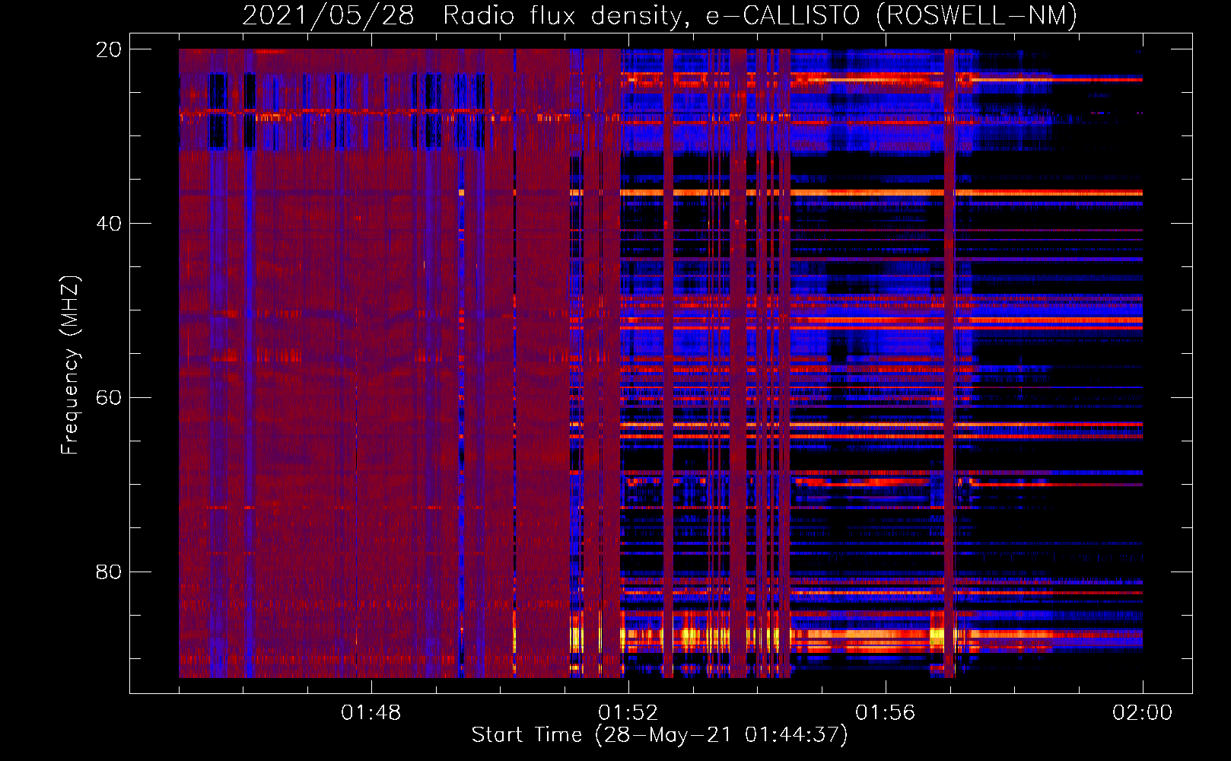The image size is (1231, 761).
Task: Click the plot title 'Radio flux density, e-CALLISTO (ROSWELL-NM)'
Action: tap(760, 16)
